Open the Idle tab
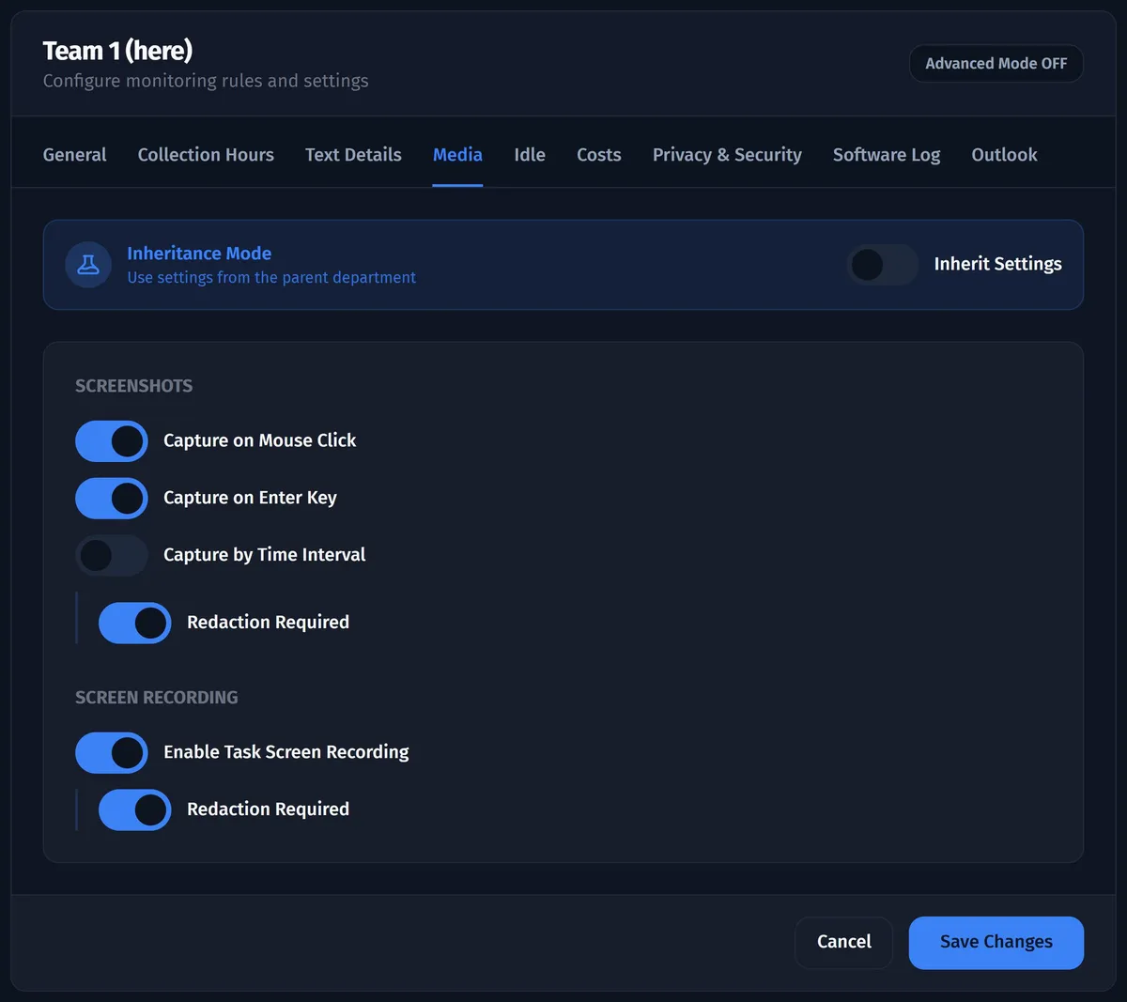Image resolution: width=1127 pixels, height=1002 pixels. (530, 155)
